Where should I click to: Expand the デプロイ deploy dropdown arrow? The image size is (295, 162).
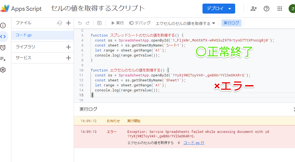(x=230, y=9)
